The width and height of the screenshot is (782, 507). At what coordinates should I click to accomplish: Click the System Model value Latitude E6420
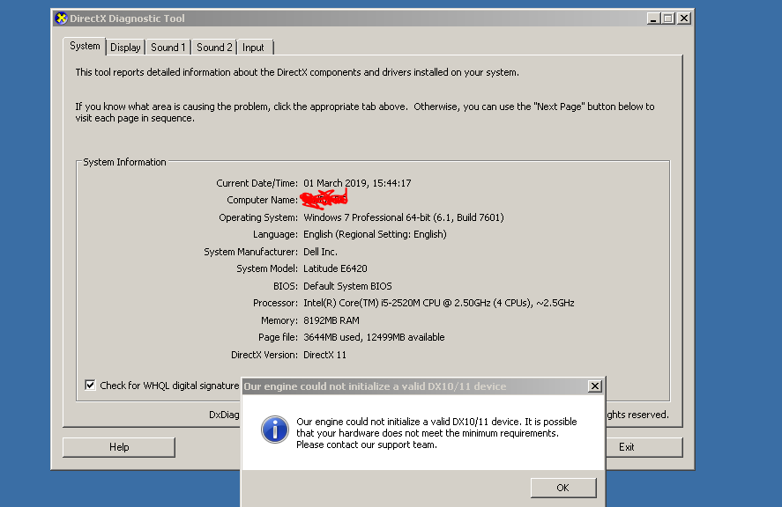tap(335, 268)
